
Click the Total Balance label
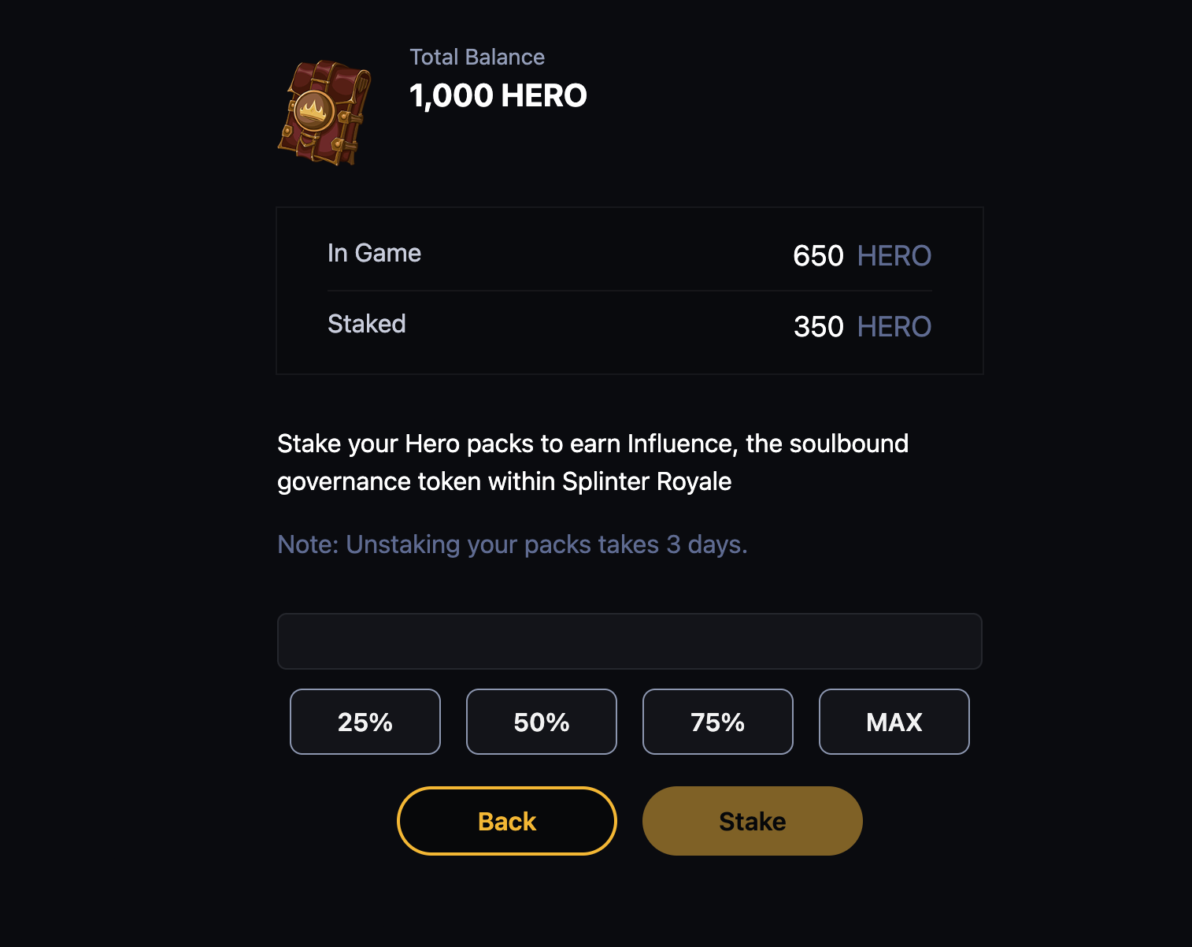tap(477, 57)
